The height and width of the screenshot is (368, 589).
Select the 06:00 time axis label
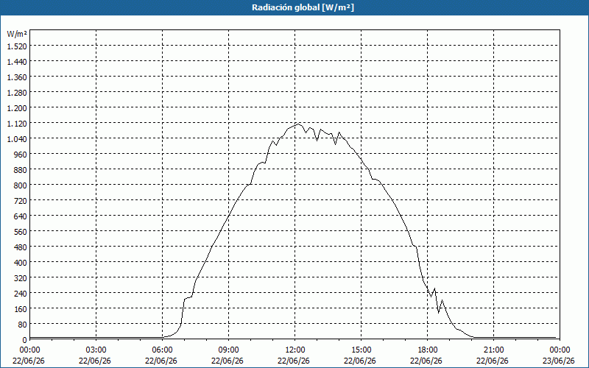pyautogui.click(x=162, y=350)
